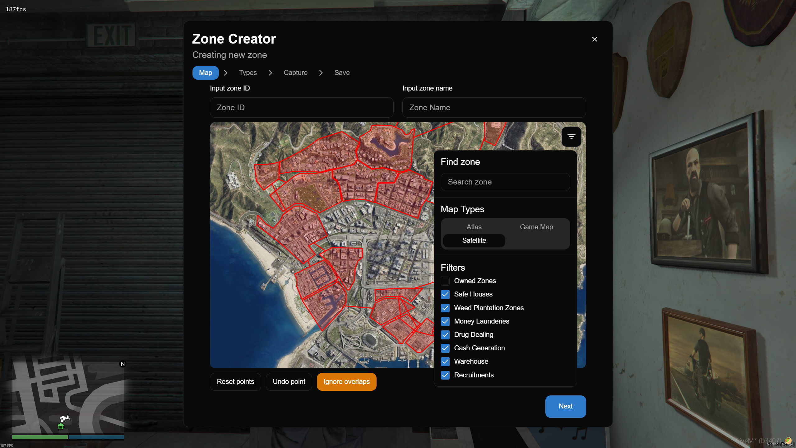Click the Find zone heading
This screenshot has width=796, height=448.
pos(460,162)
